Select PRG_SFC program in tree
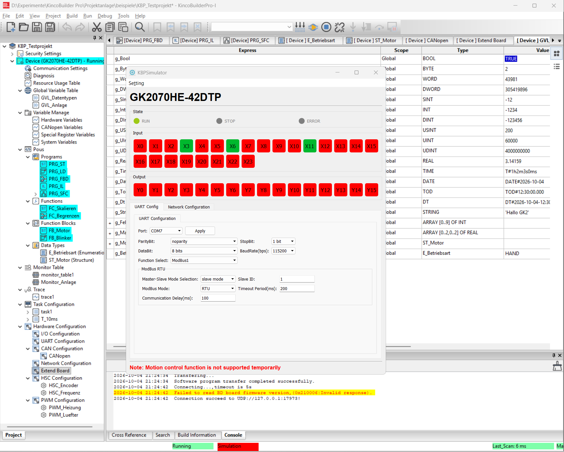The height and width of the screenshot is (452, 564). pos(58,194)
